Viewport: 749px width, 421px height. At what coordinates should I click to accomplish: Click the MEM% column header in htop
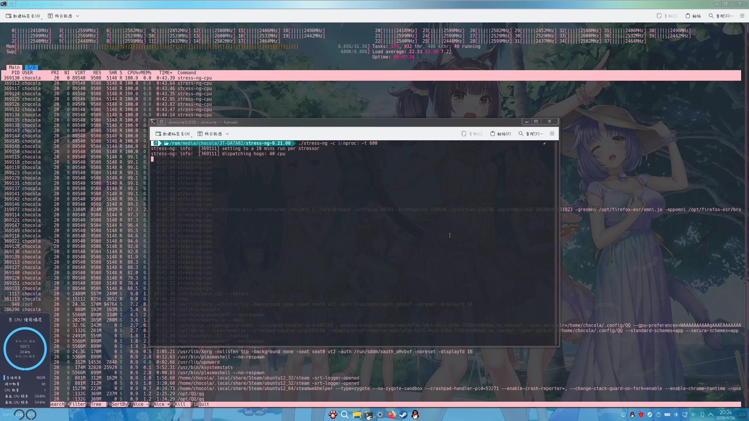pyautogui.click(x=146, y=73)
